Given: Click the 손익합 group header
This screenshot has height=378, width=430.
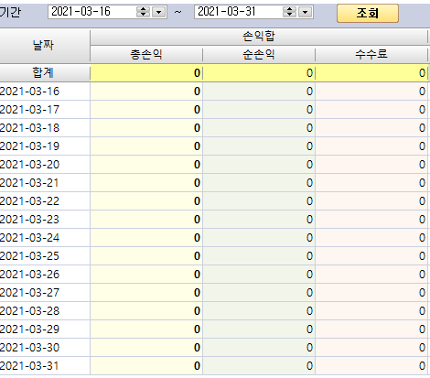Looking at the screenshot, I should (x=259, y=37).
